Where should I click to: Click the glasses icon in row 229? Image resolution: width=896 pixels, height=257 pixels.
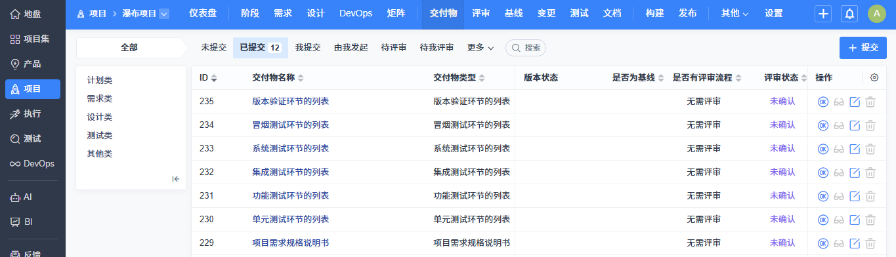click(x=839, y=243)
